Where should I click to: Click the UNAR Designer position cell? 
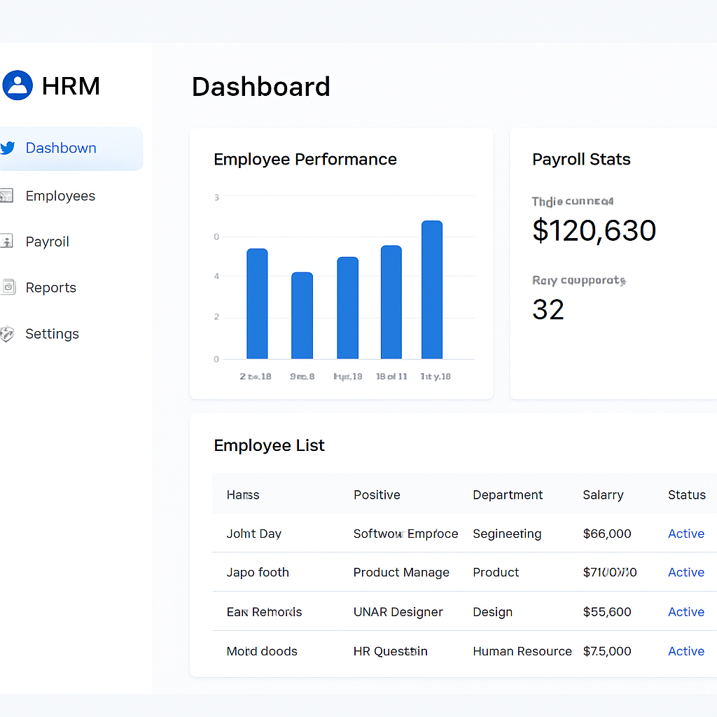click(x=398, y=612)
